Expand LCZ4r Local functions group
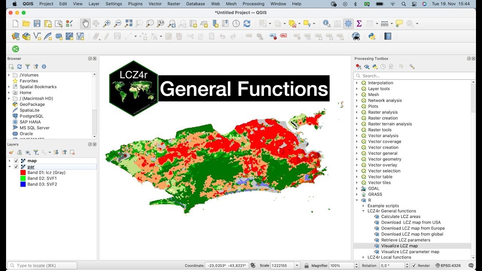 point(363,257)
